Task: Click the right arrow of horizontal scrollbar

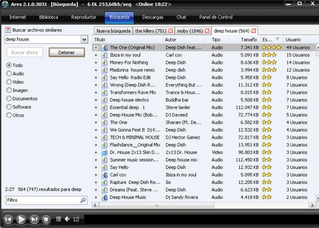Action: [x=312, y=205]
